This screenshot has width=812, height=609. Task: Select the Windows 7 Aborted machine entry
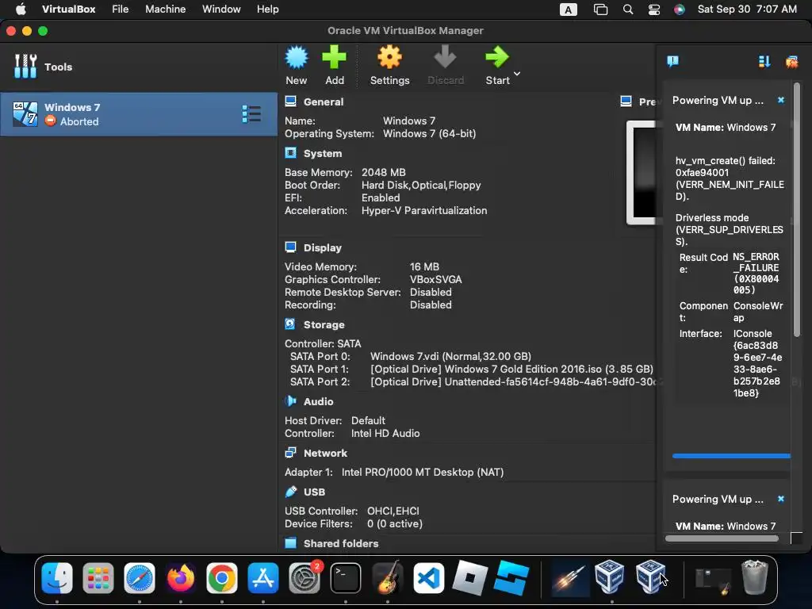point(139,114)
